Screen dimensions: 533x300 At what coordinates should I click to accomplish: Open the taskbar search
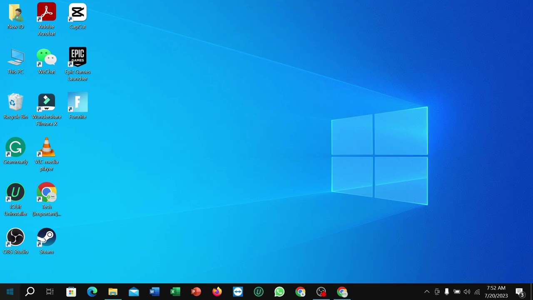pyautogui.click(x=30, y=292)
